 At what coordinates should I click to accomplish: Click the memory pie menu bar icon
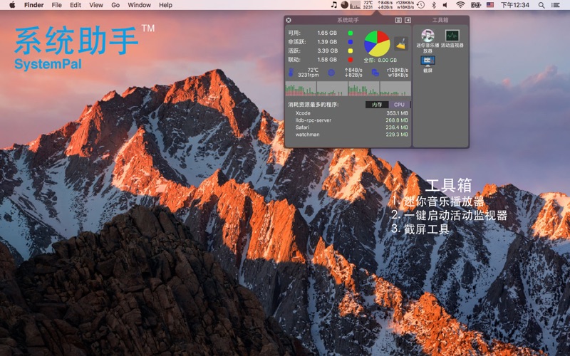tap(344, 5)
